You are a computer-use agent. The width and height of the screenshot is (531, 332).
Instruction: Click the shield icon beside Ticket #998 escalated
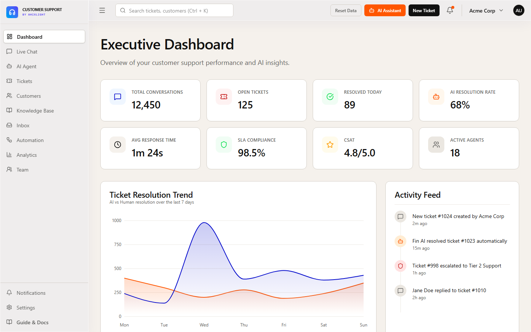coord(400,266)
